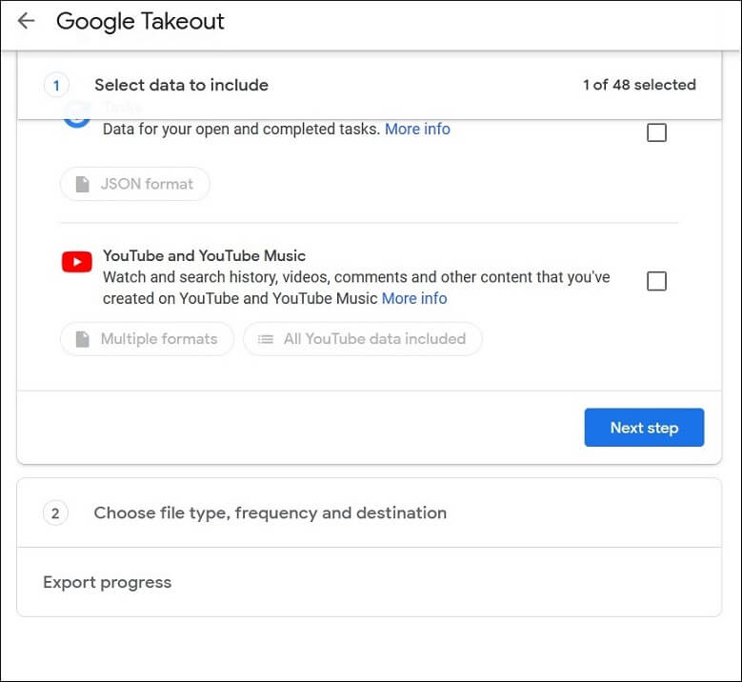Click the Next step button
This screenshot has width=742, height=682.
[x=644, y=428]
